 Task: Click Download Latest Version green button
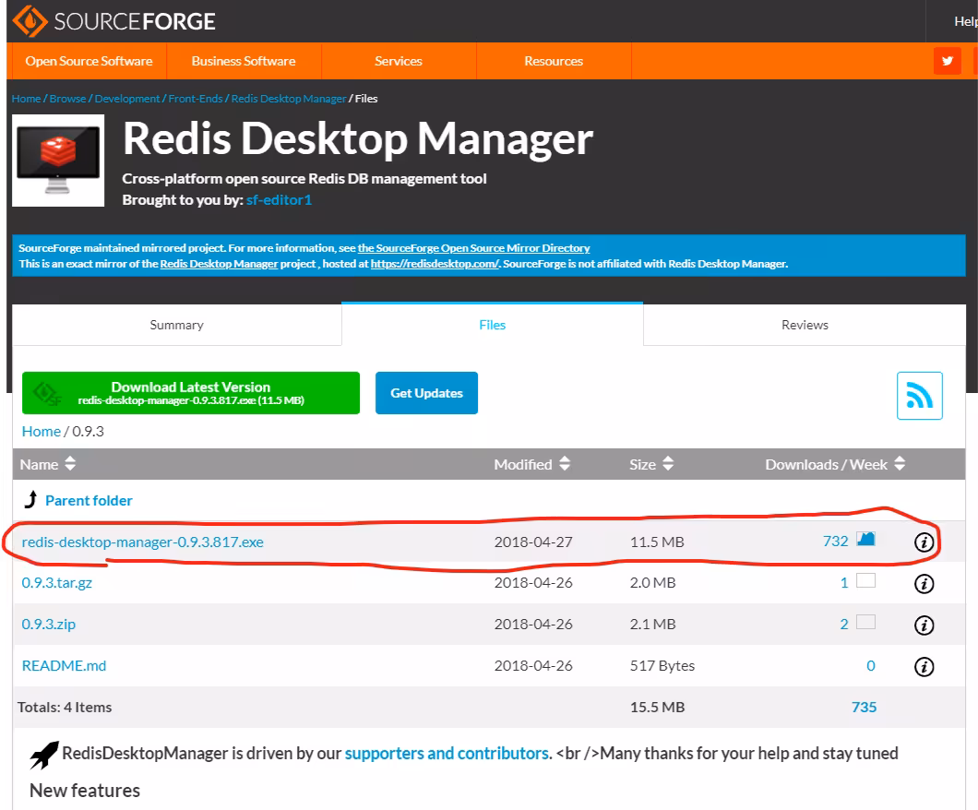[191, 393]
